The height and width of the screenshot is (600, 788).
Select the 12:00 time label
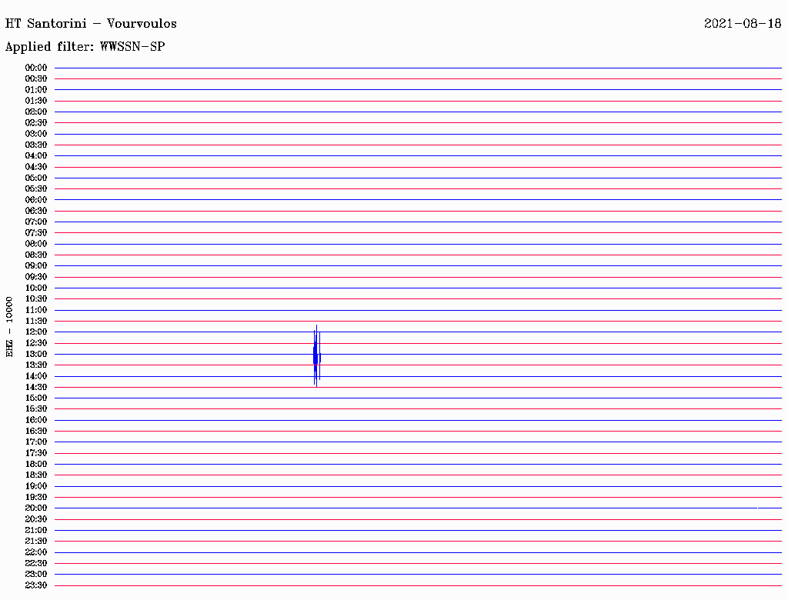[36, 332]
